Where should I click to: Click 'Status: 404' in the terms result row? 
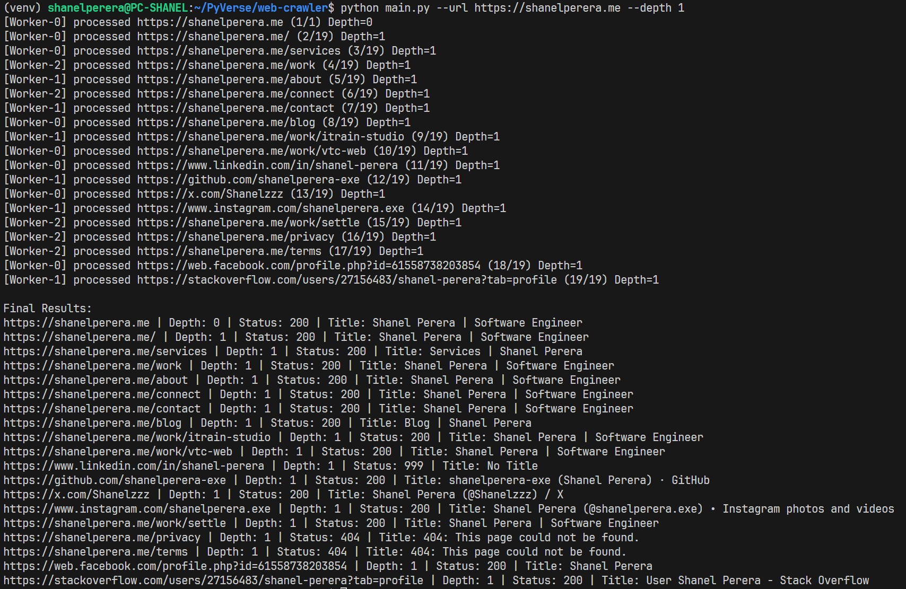312,552
